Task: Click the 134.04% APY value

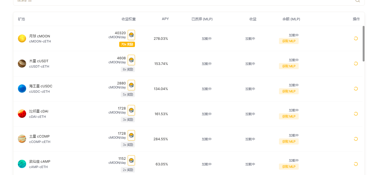Action: point(161,89)
